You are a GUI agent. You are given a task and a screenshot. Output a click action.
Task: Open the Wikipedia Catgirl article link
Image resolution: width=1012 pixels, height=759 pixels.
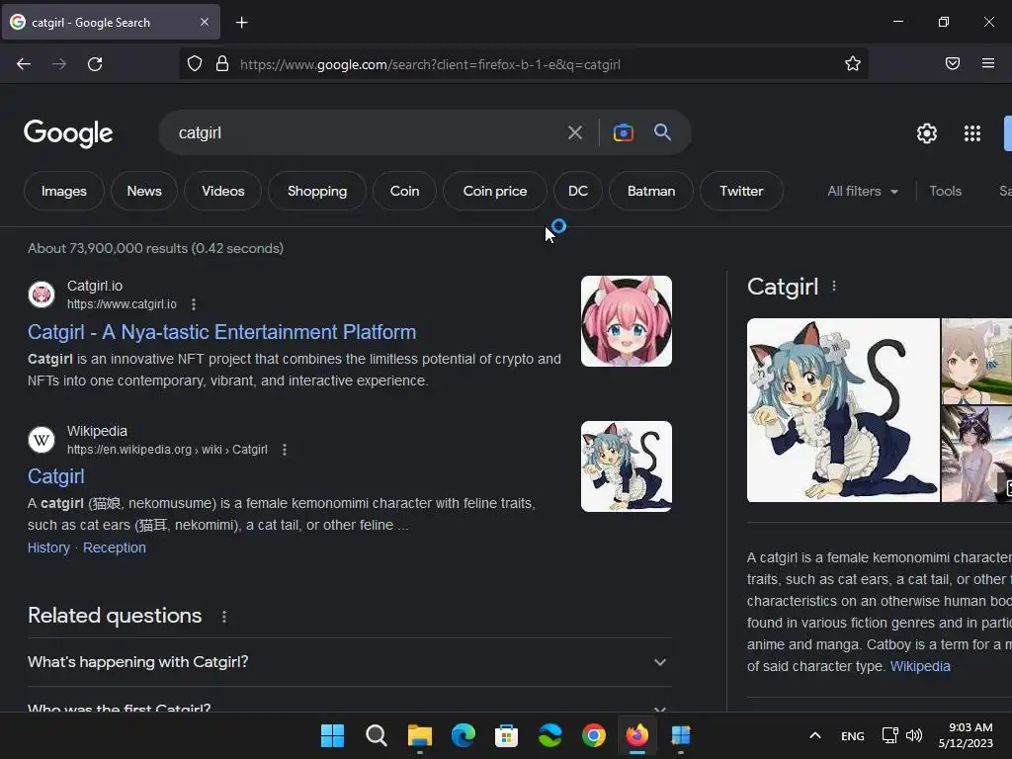[x=56, y=476]
